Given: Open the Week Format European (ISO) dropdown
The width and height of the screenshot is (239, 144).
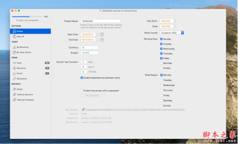Looking at the screenshot, I should (x=172, y=33).
